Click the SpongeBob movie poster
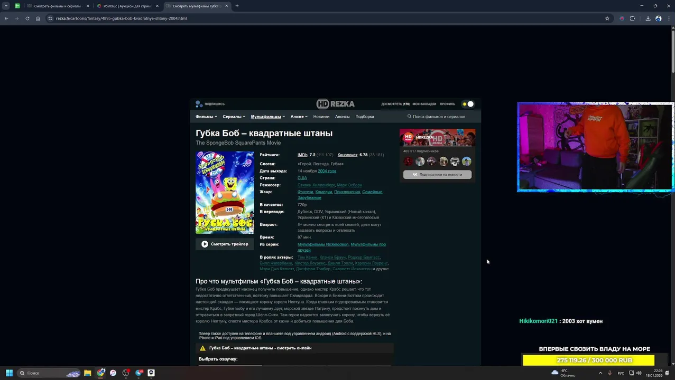 point(225,193)
